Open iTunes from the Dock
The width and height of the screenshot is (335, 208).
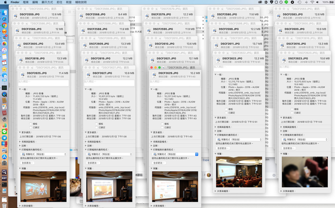pyautogui.click(x=4, y=50)
